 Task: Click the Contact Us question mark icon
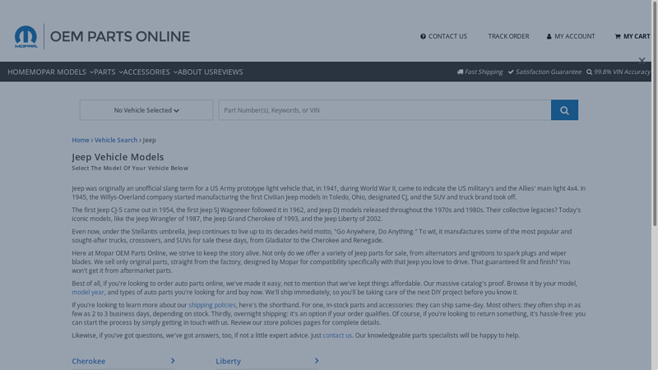(423, 36)
